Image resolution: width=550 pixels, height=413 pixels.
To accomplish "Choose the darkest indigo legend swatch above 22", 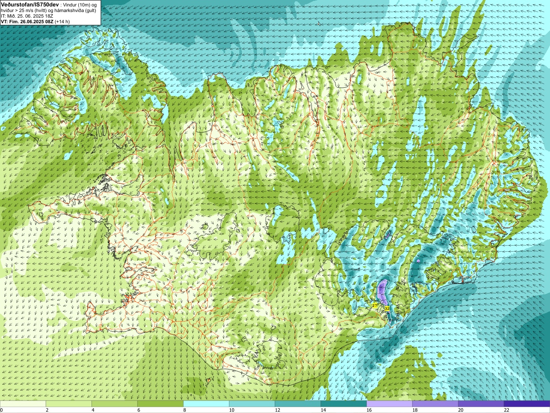I will [x=527, y=404].
